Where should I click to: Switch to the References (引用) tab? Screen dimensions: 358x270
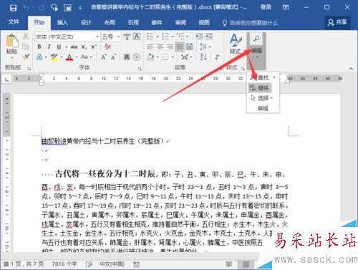point(133,23)
